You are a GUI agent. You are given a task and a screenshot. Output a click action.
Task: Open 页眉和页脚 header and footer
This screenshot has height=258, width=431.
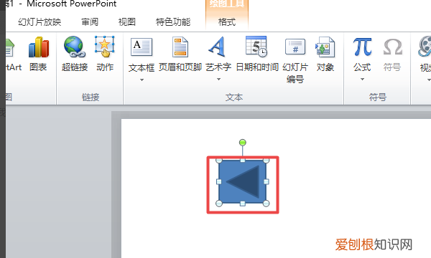180,47
